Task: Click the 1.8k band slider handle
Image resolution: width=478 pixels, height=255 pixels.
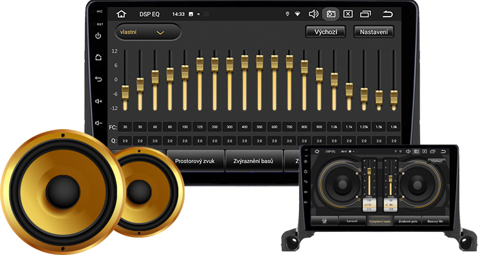Action: point(394,98)
